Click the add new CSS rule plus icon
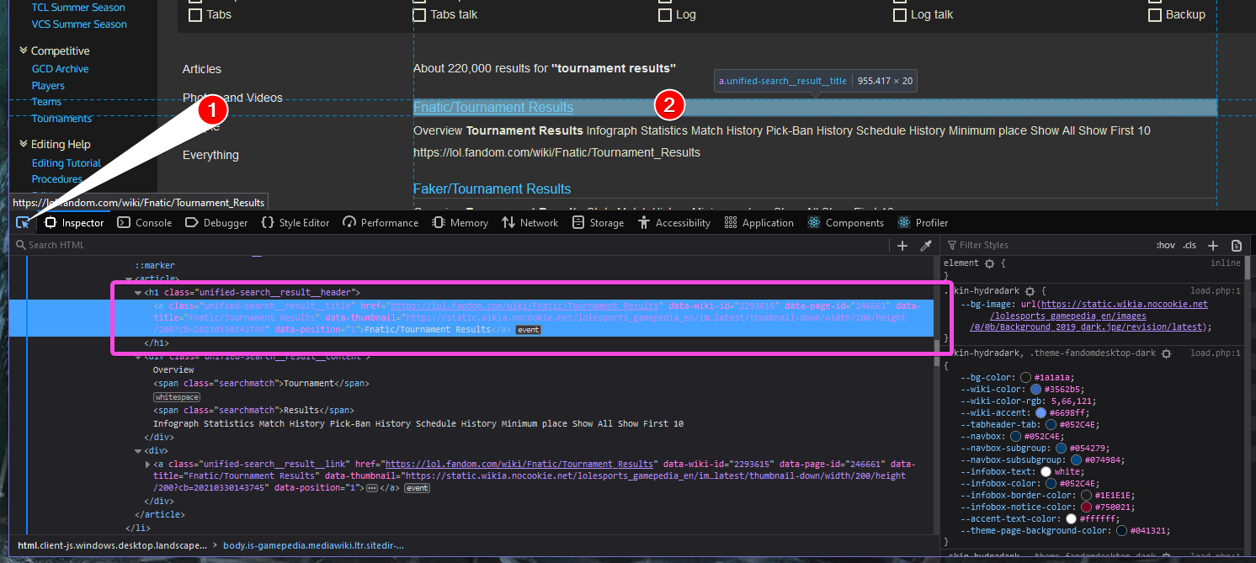Viewport: 1256px width, 563px height. (x=1213, y=245)
